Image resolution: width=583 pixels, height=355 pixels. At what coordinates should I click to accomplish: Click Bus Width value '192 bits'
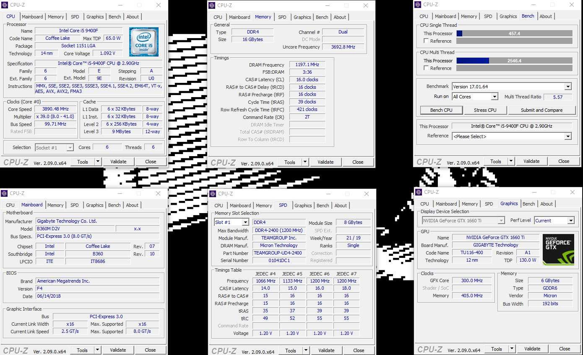coord(550,304)
